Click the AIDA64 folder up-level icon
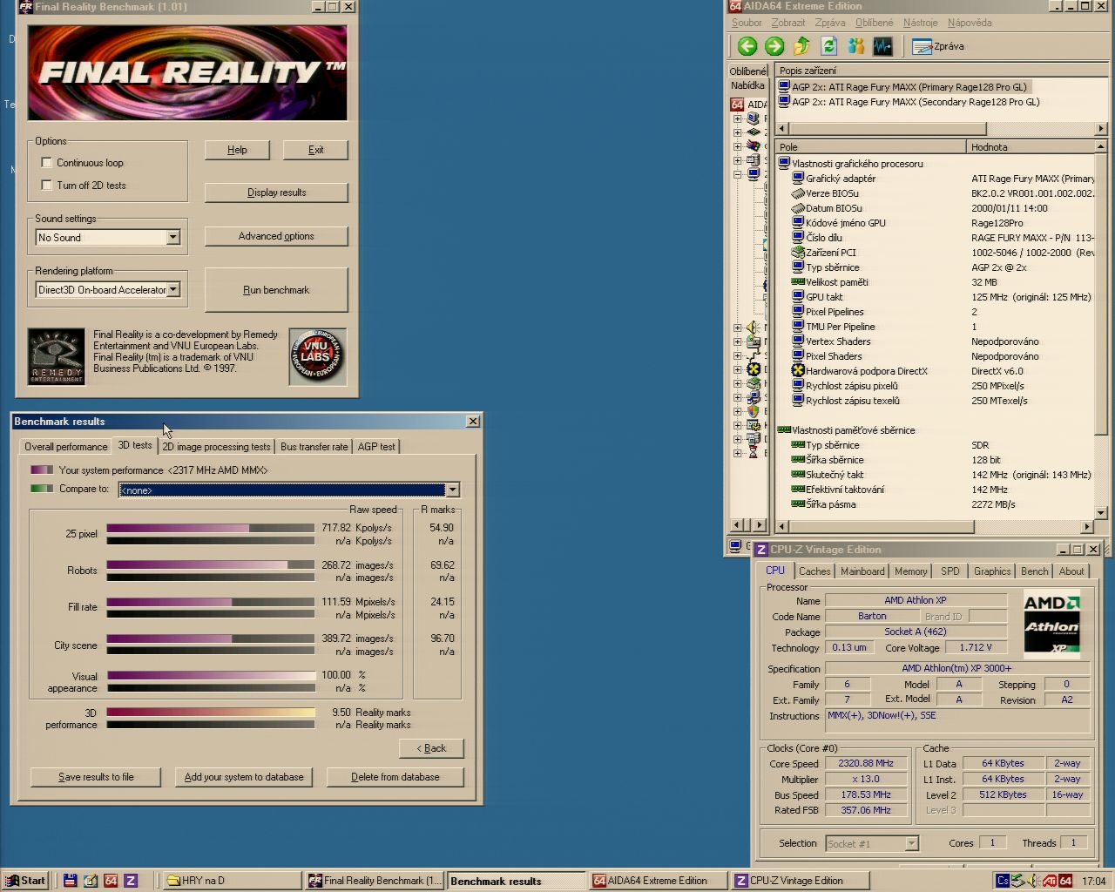Image resolution: width=1115 pixels, height=892 pixels. (x=801, y=46)
